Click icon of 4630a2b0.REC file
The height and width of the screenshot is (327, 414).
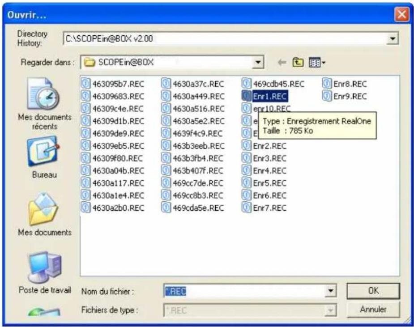tap(85, 208)
